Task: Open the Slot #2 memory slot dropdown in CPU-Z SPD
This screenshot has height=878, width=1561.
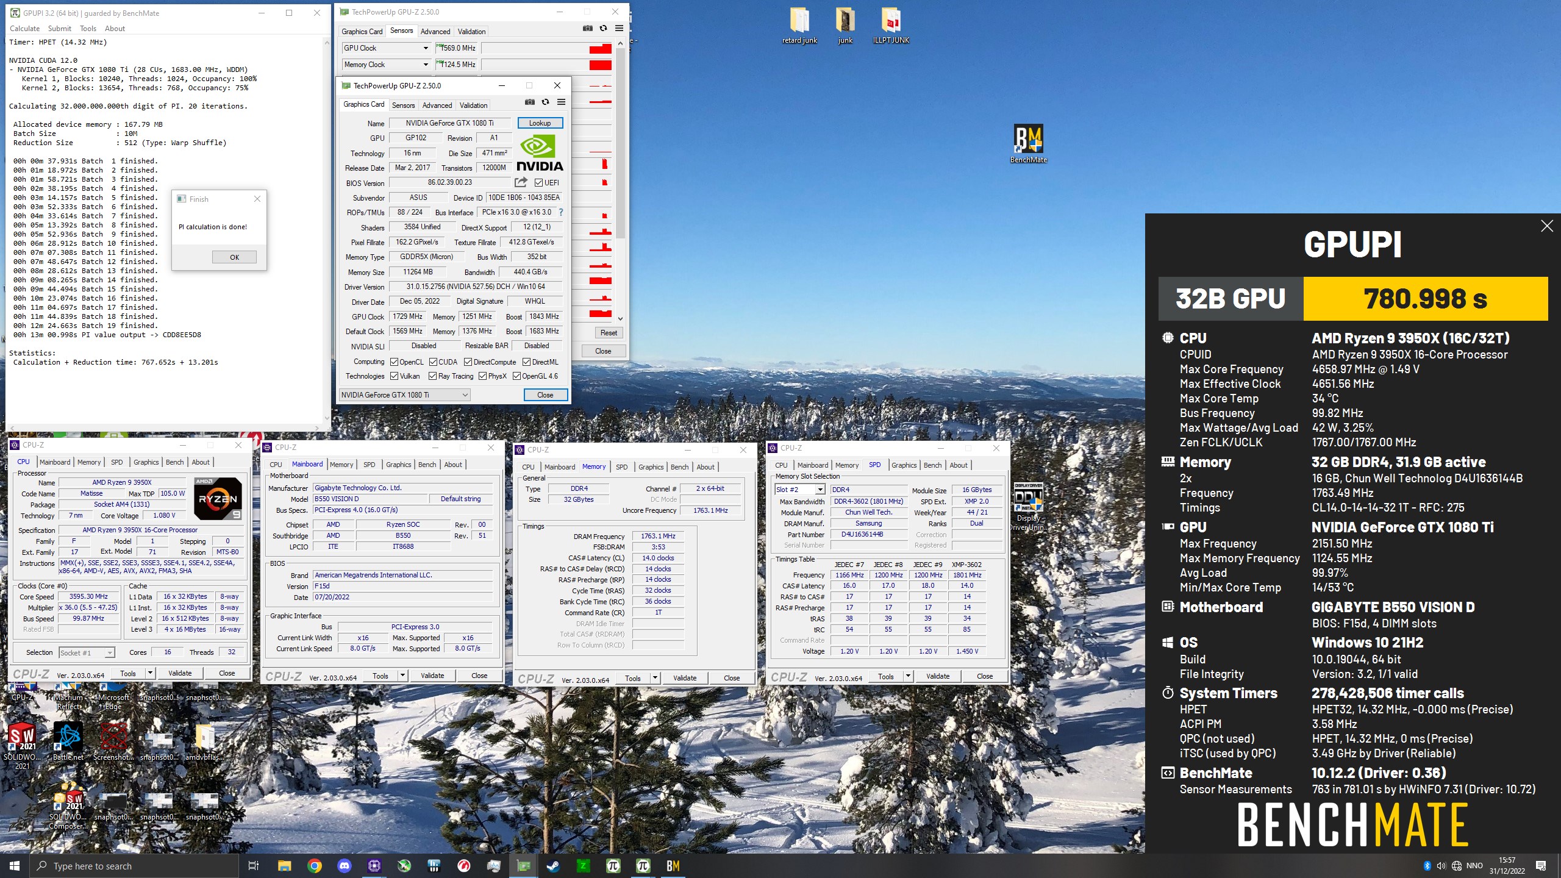Action: click(x=820, y=490)
